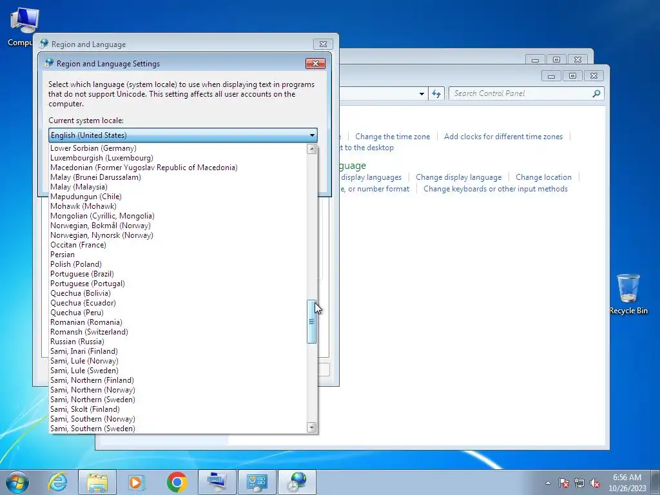Open the Windows Start menu
The height and width of the screenshot is (495, 660).
click(x=17, y=482)
